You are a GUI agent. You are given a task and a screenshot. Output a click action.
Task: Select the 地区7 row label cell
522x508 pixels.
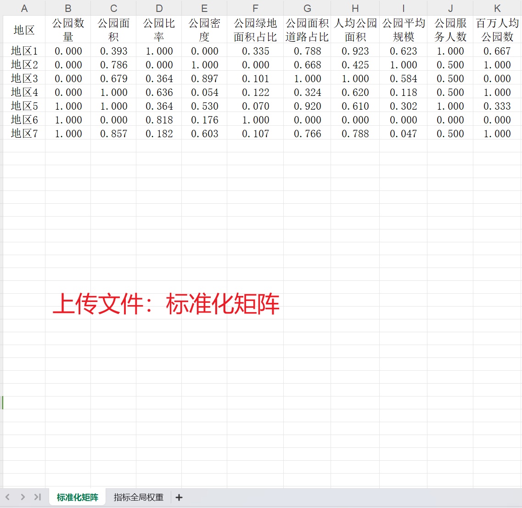coord(24,134)
